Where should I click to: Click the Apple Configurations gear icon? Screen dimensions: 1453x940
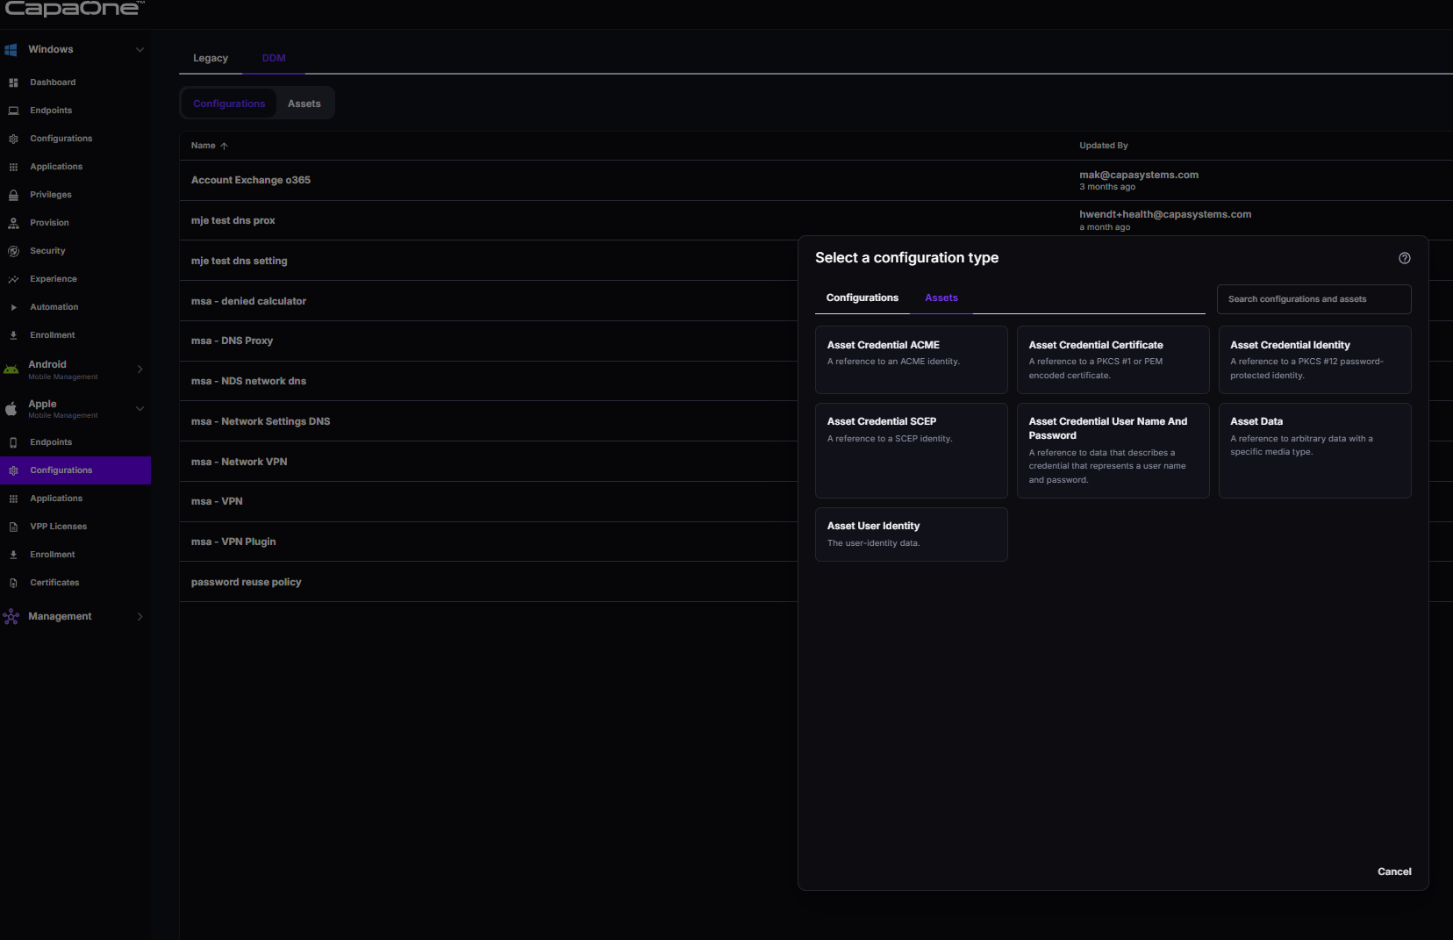click(13, 470)
